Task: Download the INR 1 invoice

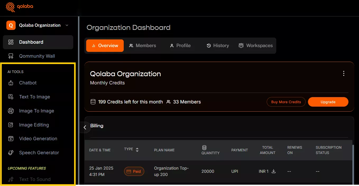Action: pyautogui.click(x=274, y=171)
